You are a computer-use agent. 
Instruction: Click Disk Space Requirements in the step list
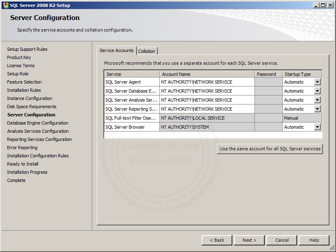pos(32,107)
